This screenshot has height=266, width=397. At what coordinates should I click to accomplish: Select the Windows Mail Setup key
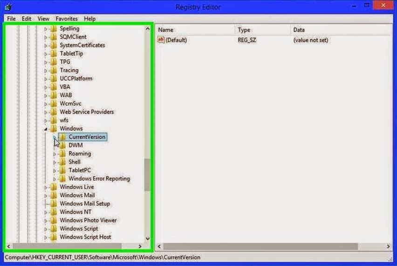pos(85,204)
